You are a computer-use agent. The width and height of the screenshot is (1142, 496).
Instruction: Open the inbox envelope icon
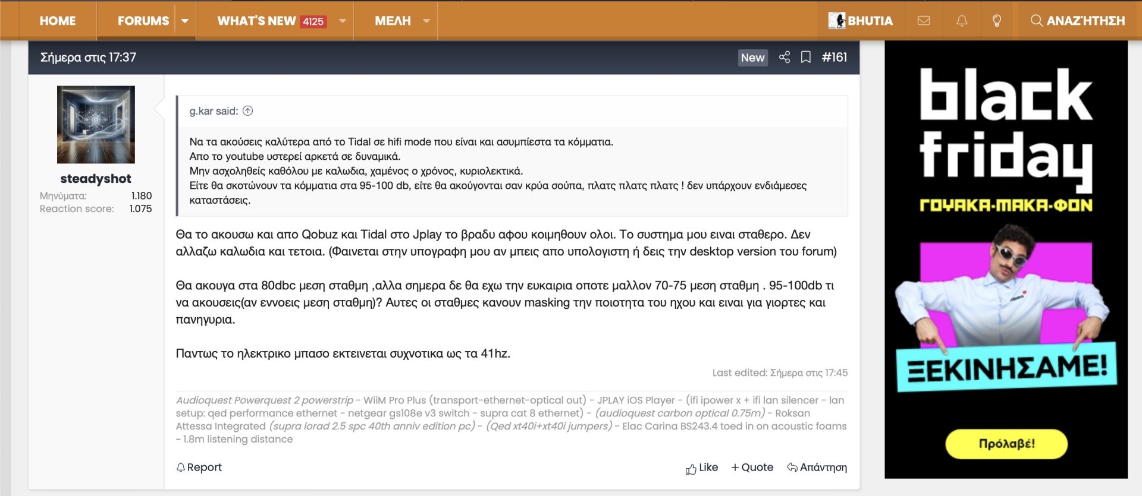[924, 21]
